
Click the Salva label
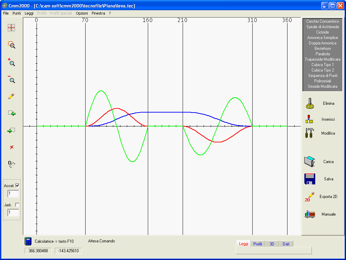[328, 179]
